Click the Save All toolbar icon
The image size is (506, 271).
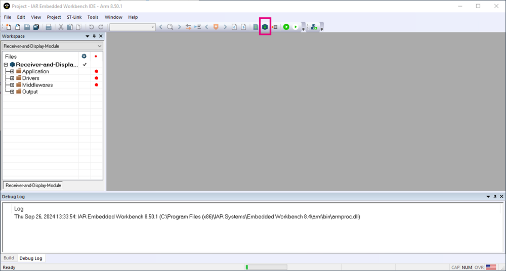pyautogui.click(x=36, y=27)
